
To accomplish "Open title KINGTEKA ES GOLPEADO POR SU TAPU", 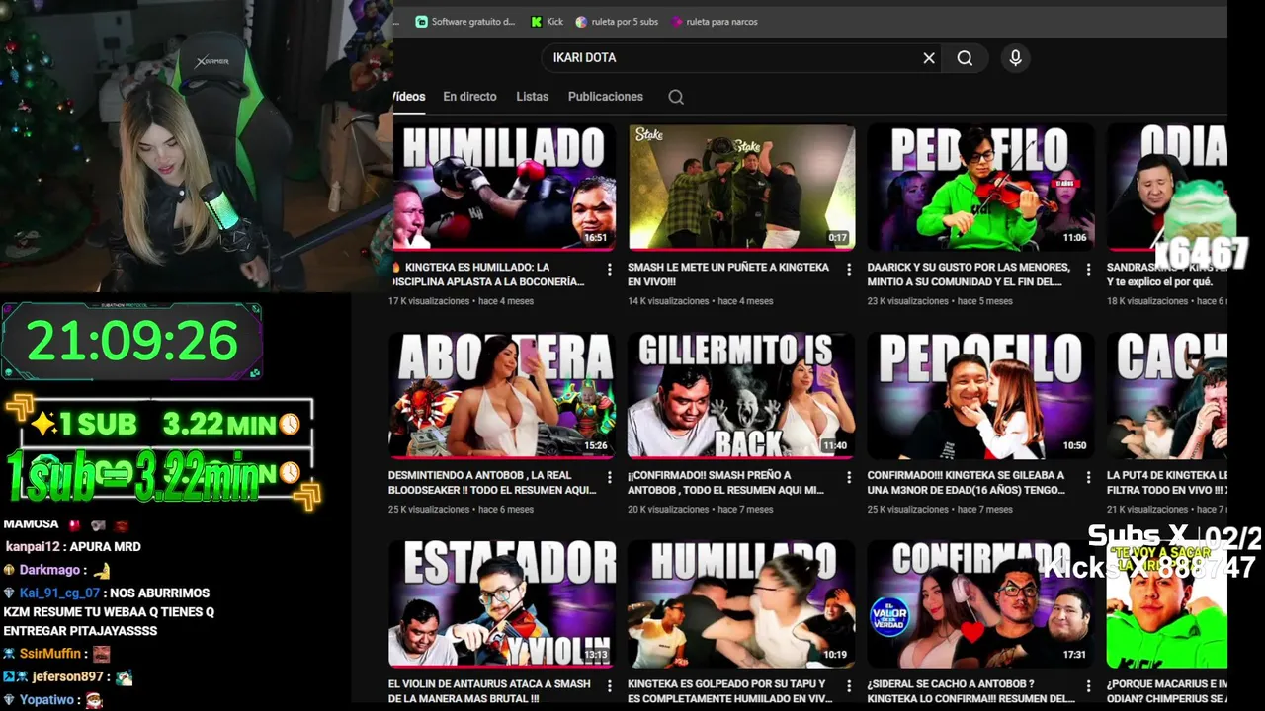I will click(729, 690).
